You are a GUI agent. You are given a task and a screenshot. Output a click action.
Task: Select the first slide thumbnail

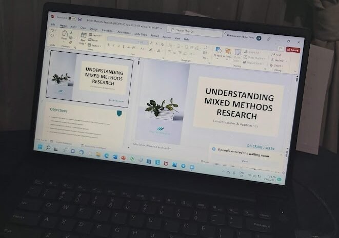tap(89, 78)
